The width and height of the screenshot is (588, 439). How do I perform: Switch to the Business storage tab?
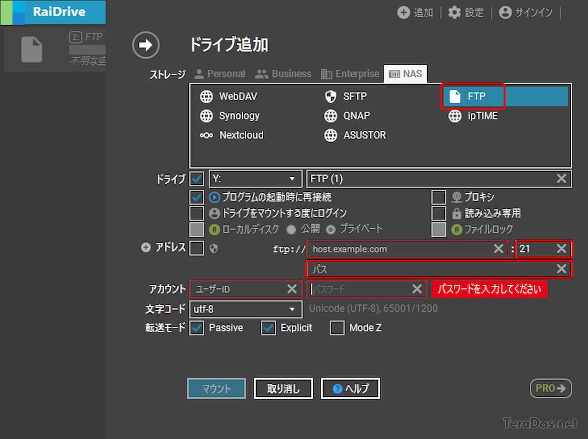[x=283, y=74]
